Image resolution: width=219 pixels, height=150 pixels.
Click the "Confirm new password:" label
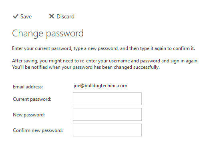[38, 130]
